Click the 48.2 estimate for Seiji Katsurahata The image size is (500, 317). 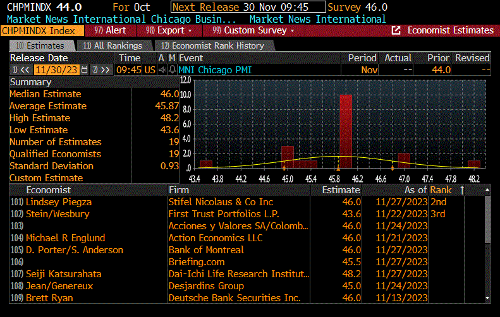351,274
